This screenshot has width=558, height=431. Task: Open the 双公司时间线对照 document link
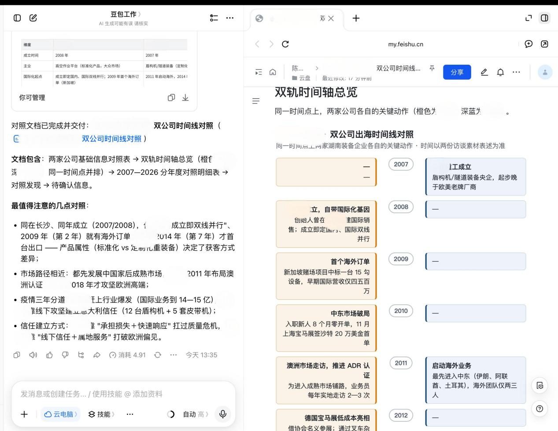coord(111,139)
